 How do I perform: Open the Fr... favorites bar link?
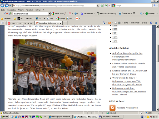coord(79,18)
